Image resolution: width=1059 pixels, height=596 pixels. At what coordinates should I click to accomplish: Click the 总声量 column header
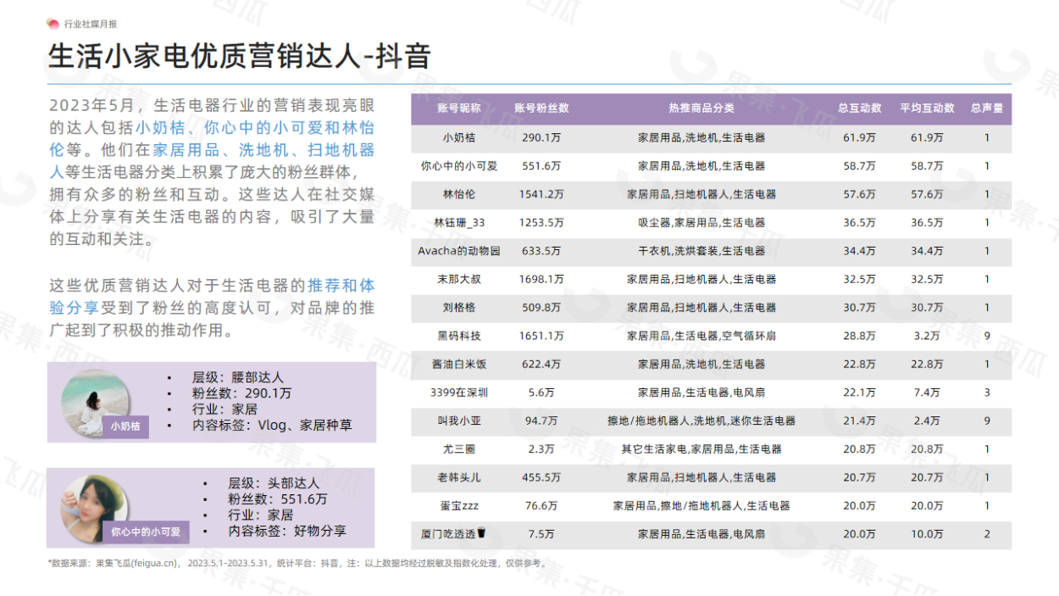(987, 109)
